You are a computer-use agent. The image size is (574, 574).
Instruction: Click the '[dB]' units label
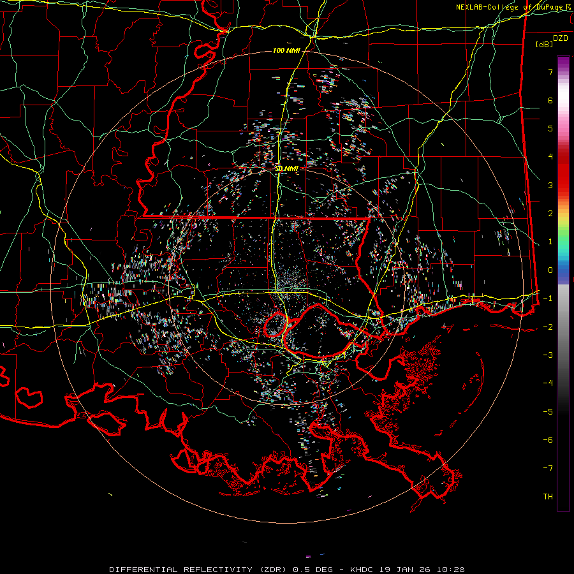(545, 44)
